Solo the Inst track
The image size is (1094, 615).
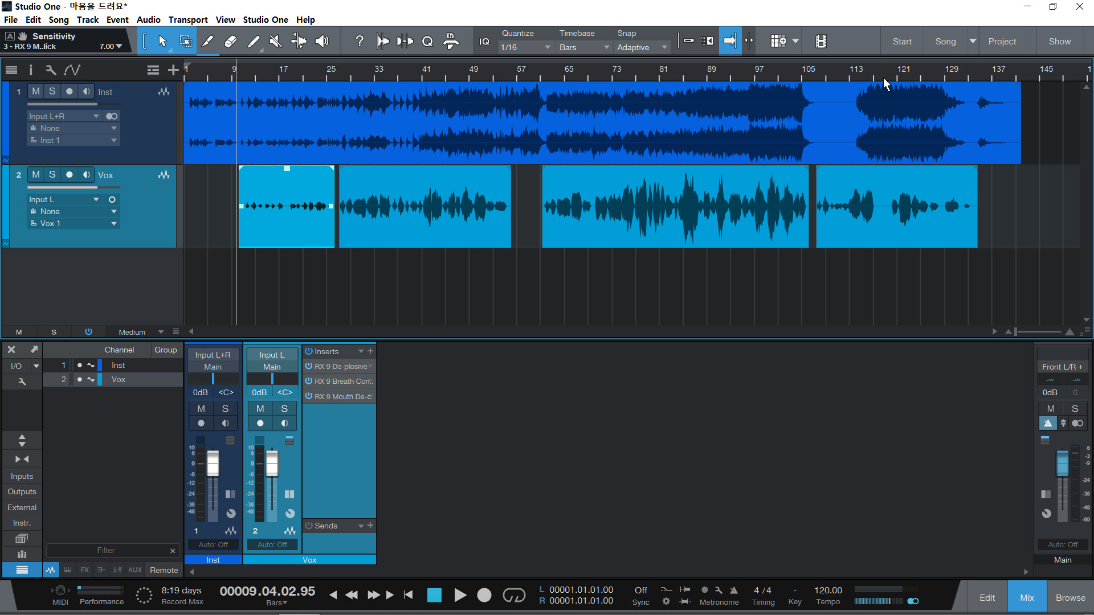tap(52, 91)
